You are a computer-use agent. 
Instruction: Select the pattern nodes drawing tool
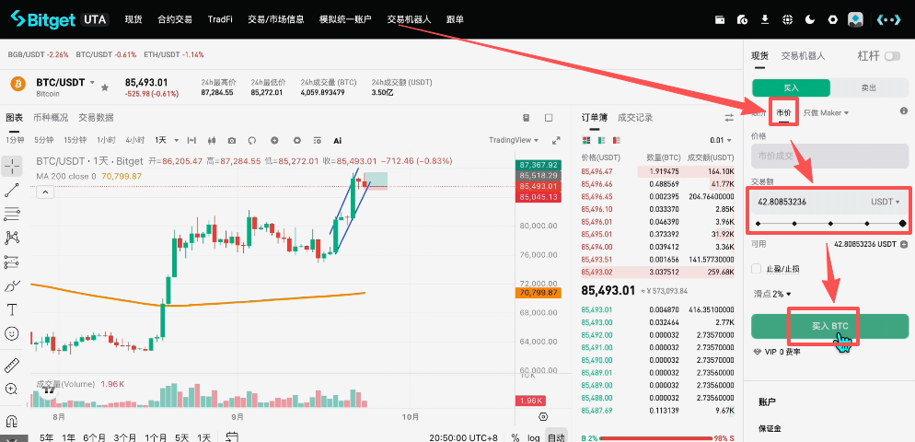coord(12,238)
